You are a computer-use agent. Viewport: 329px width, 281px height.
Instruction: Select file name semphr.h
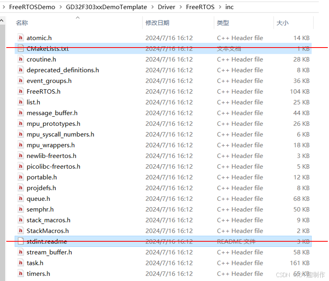point(40,209)
